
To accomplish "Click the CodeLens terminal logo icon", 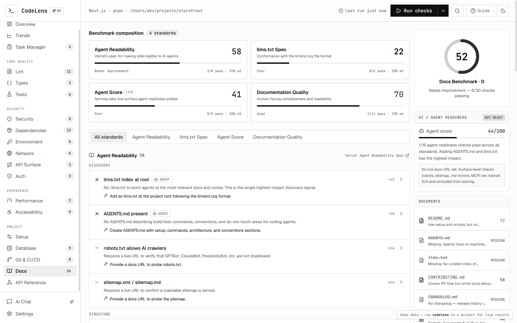I will (11, 11).
